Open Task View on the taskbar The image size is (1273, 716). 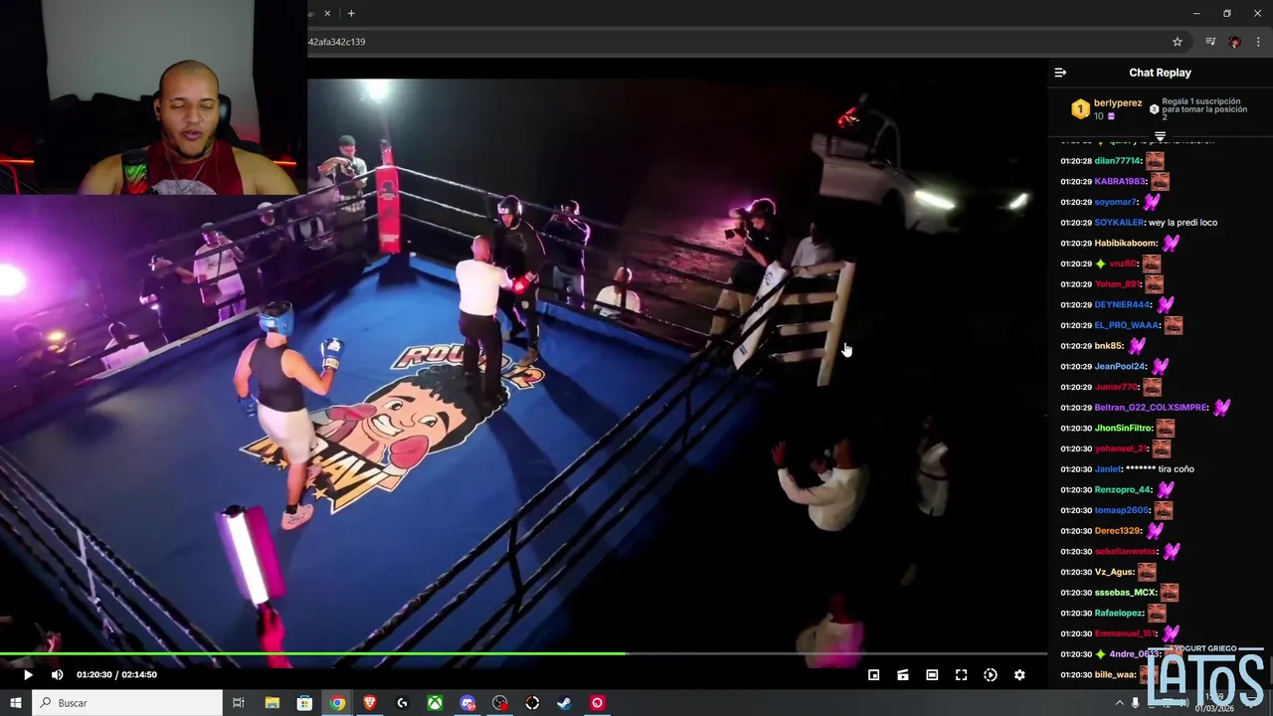[239, 703]
